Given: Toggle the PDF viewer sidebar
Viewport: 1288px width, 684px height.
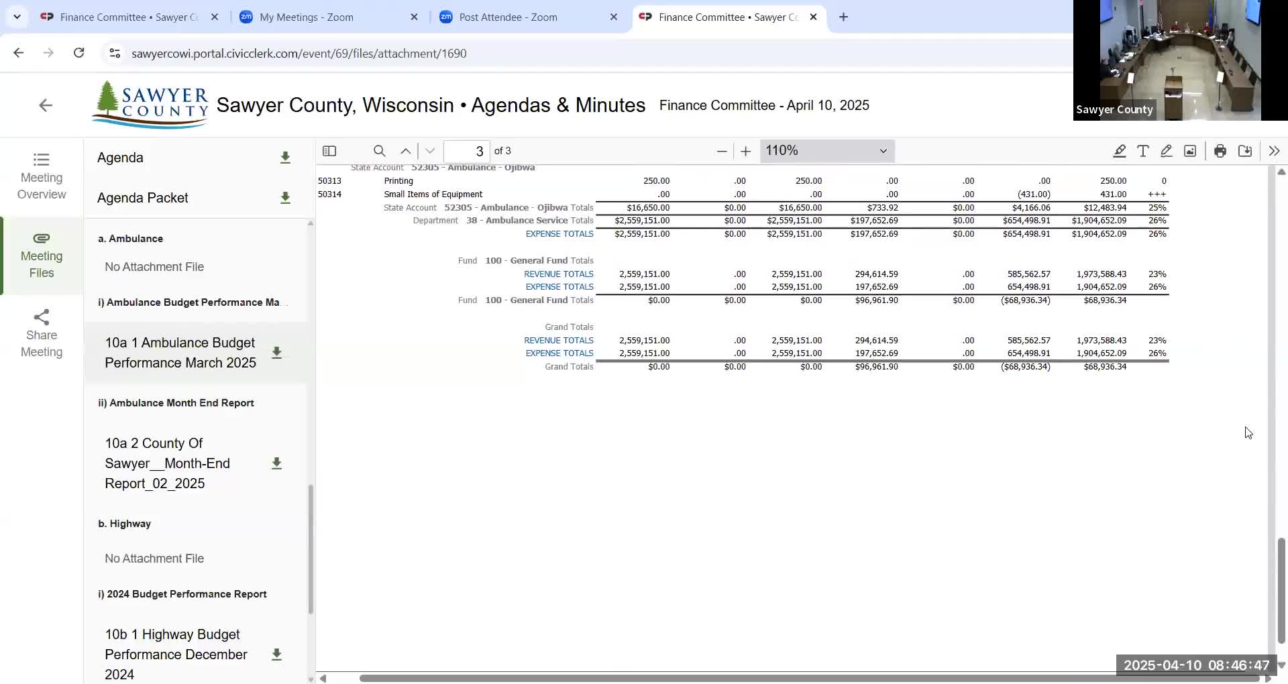Looking at the screenshot, I should click(x=329, y=151).
